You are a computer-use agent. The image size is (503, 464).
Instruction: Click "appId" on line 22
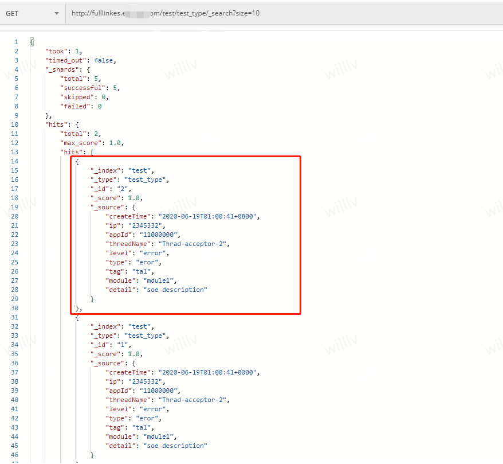click(119, 235)
